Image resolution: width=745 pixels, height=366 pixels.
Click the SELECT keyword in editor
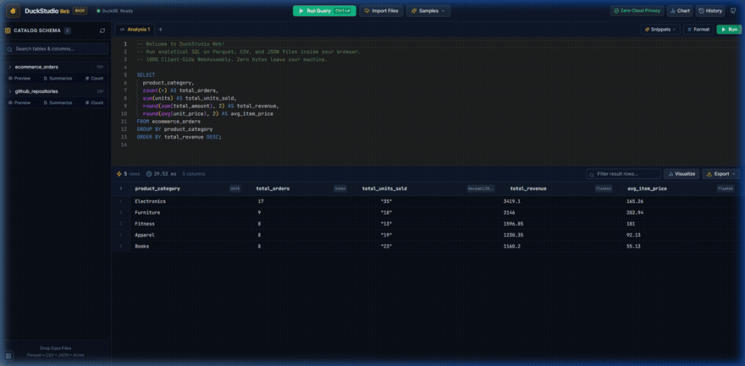[x=146, y=75]
